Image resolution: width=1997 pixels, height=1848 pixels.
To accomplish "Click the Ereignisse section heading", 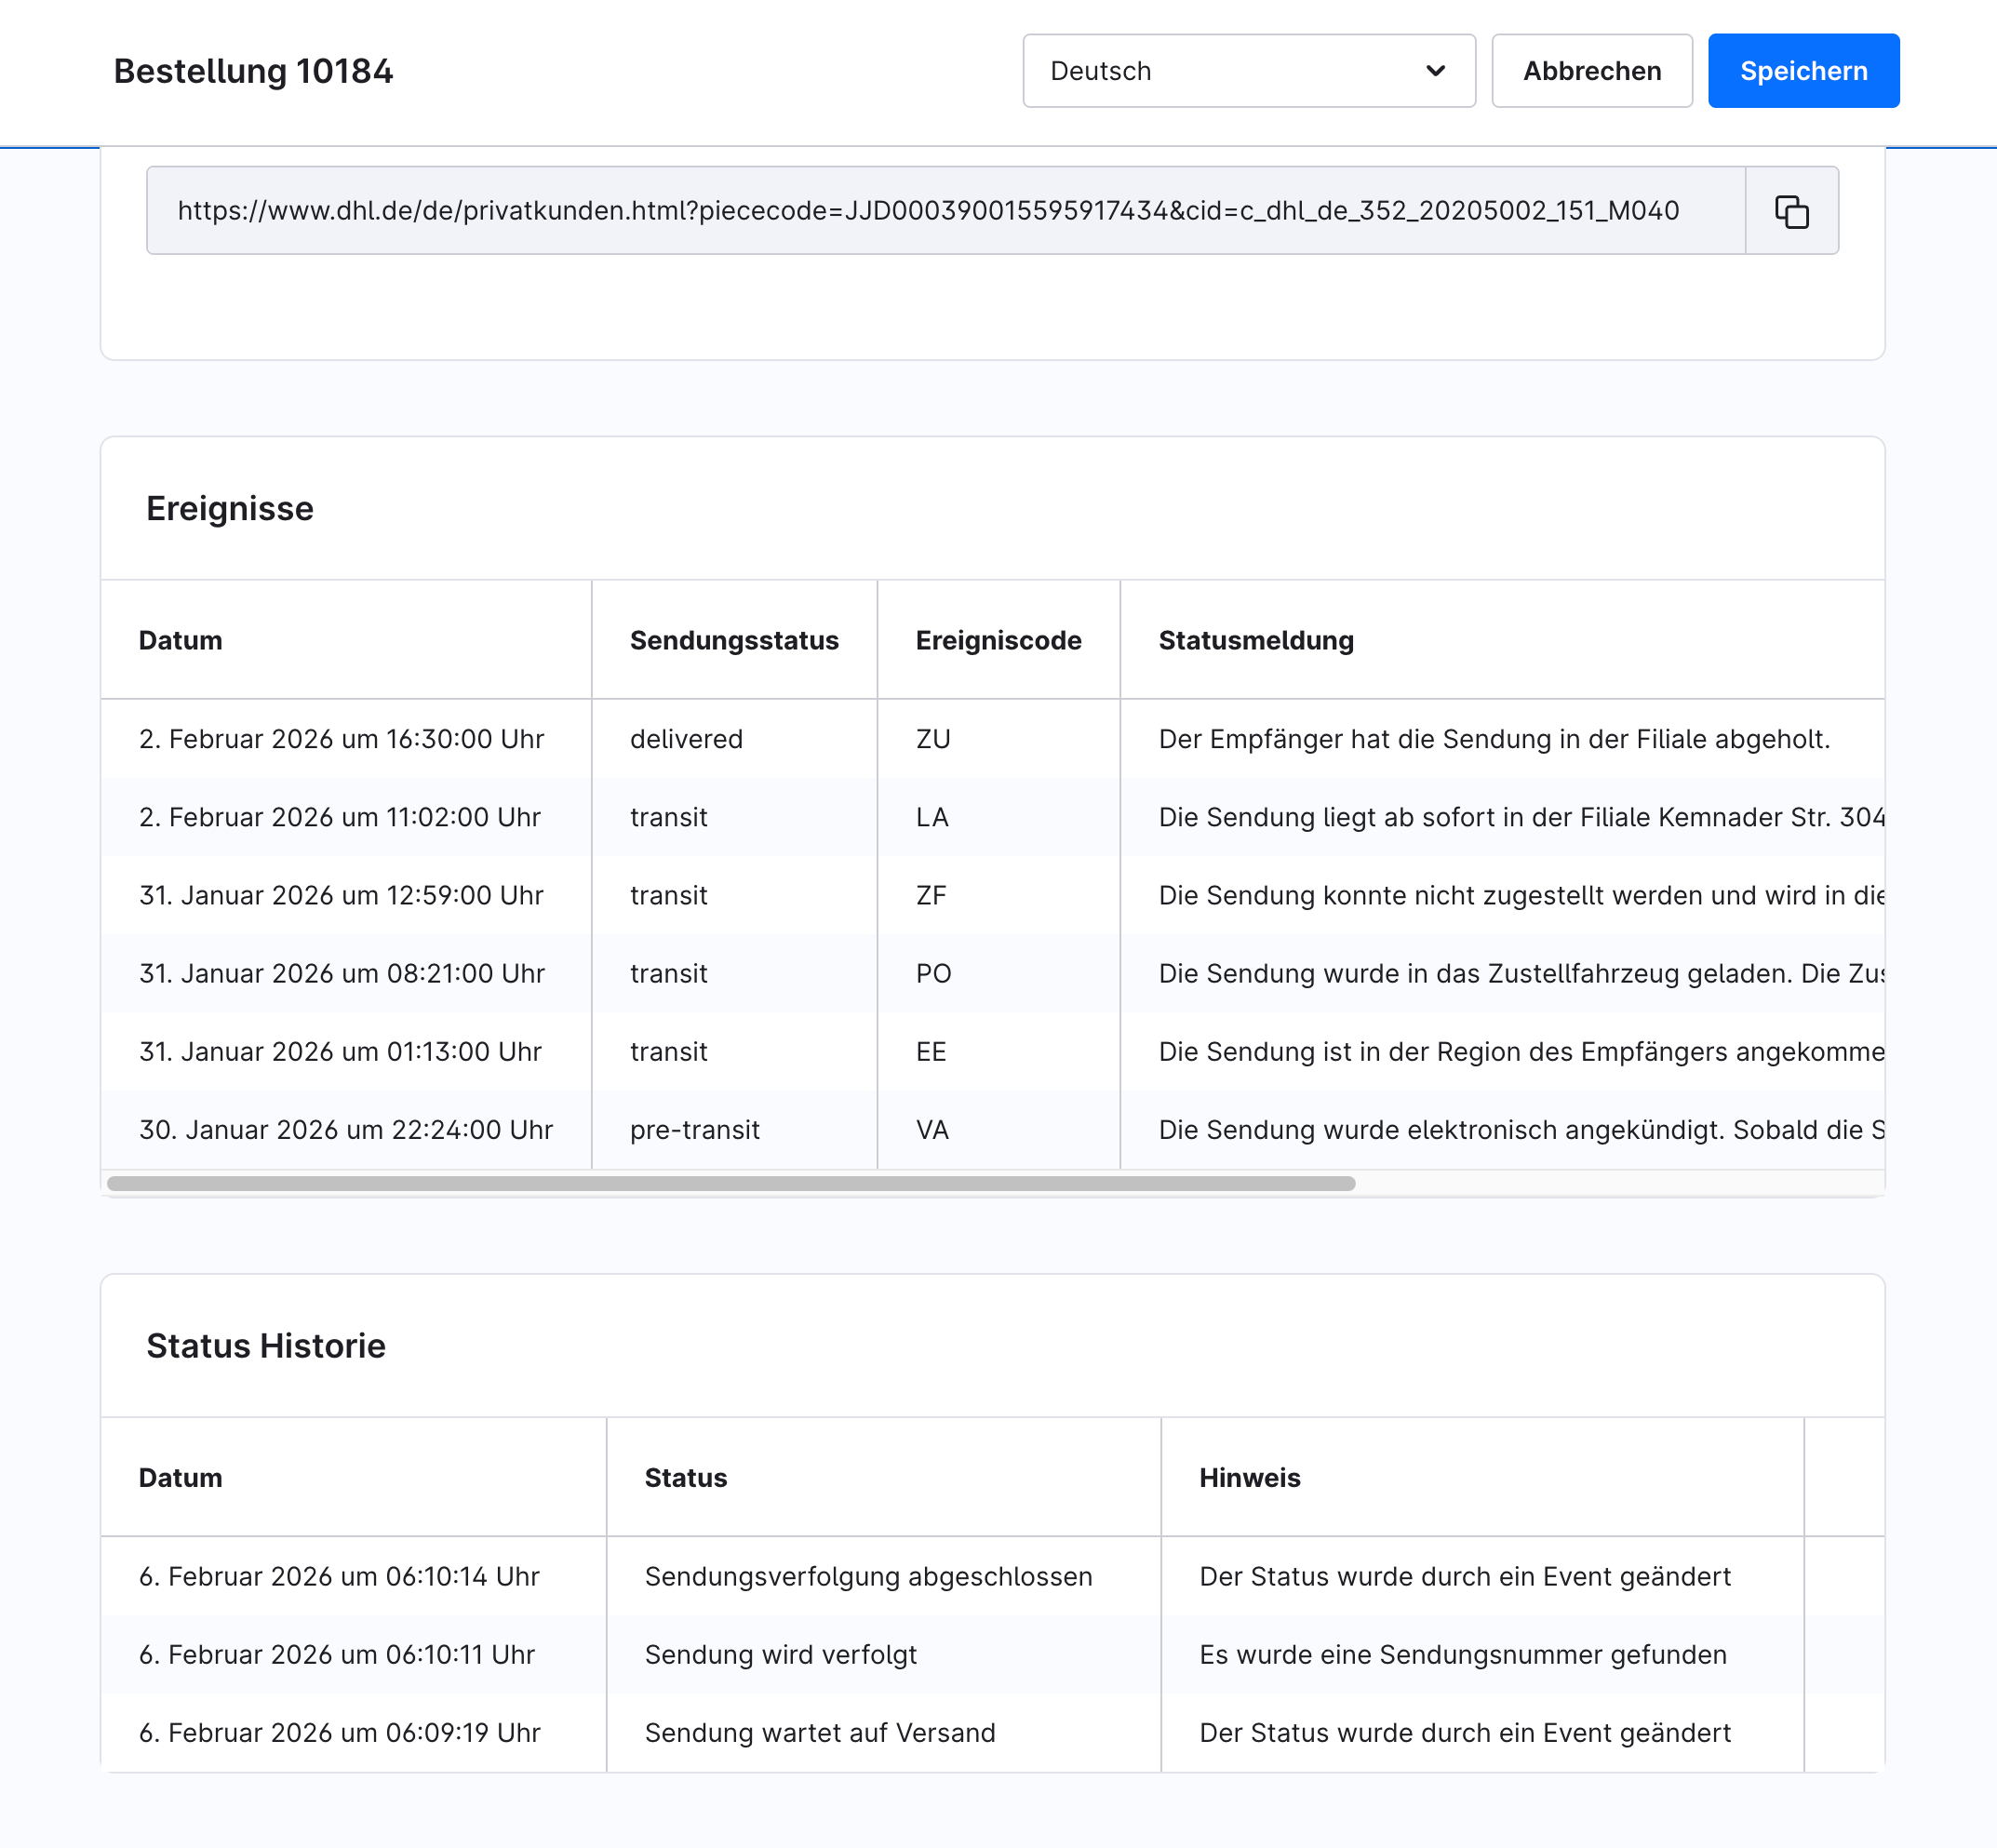I will coord(230,508).
